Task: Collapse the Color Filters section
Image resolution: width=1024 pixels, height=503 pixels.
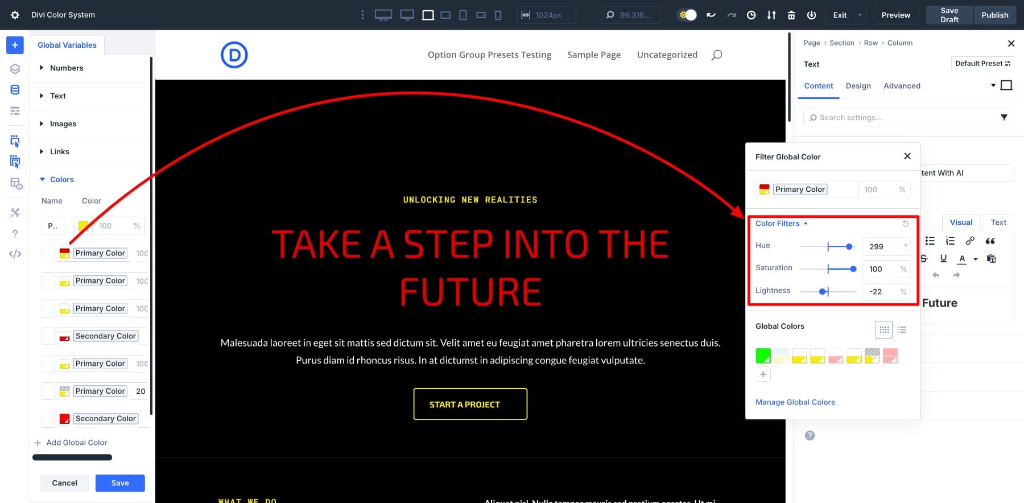Action: tap(782, 224)
